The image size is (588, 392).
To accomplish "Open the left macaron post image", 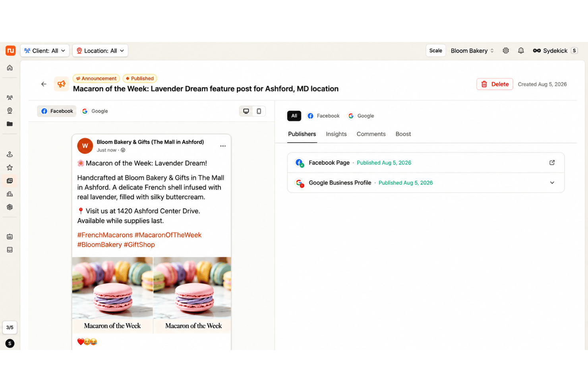I will click(x=112, y=295).
